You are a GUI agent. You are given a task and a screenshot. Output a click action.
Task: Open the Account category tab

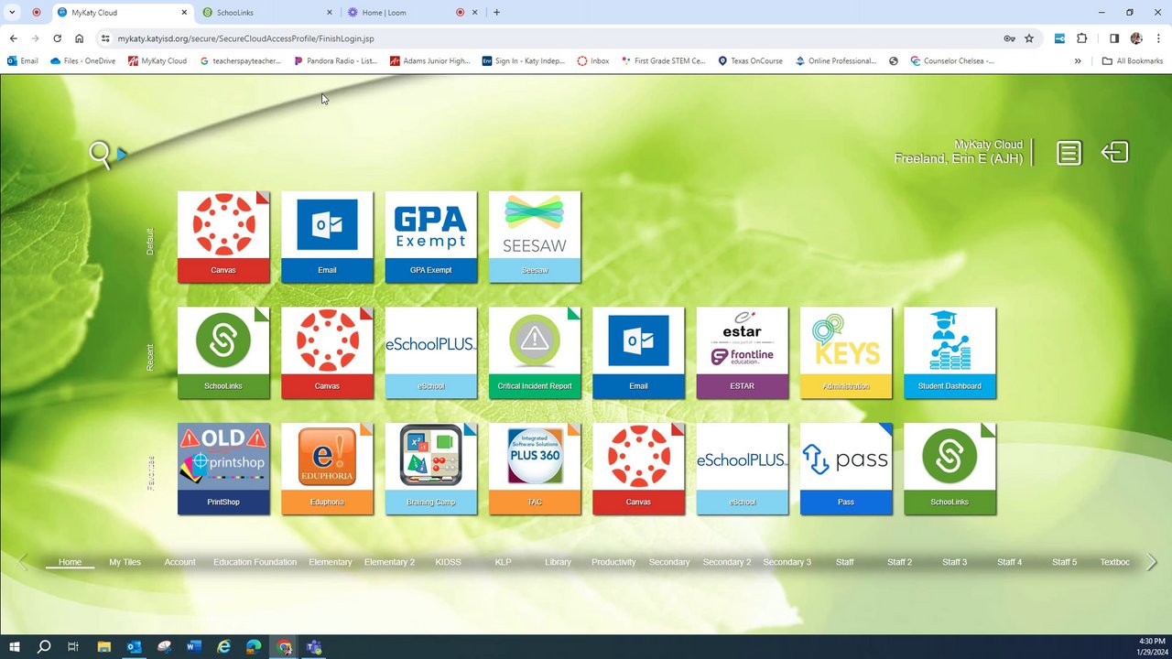pyautogui.click(x=180, y=562)
